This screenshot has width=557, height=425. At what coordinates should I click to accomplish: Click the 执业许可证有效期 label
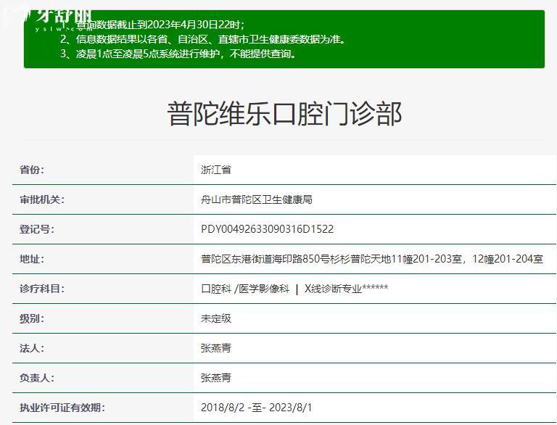[62, 408]
